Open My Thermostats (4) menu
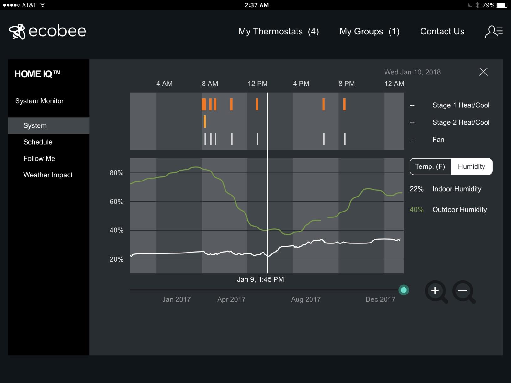 278,32
